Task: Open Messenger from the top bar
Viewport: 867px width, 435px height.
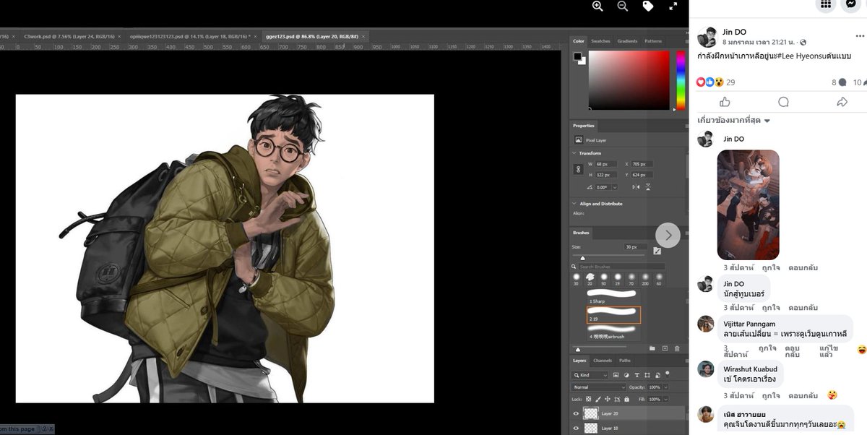Action: pos(851,4)
